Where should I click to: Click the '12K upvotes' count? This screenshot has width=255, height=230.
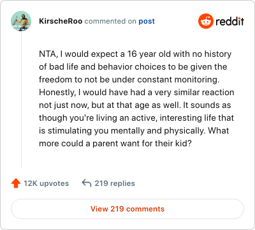(x=46, y=183)
